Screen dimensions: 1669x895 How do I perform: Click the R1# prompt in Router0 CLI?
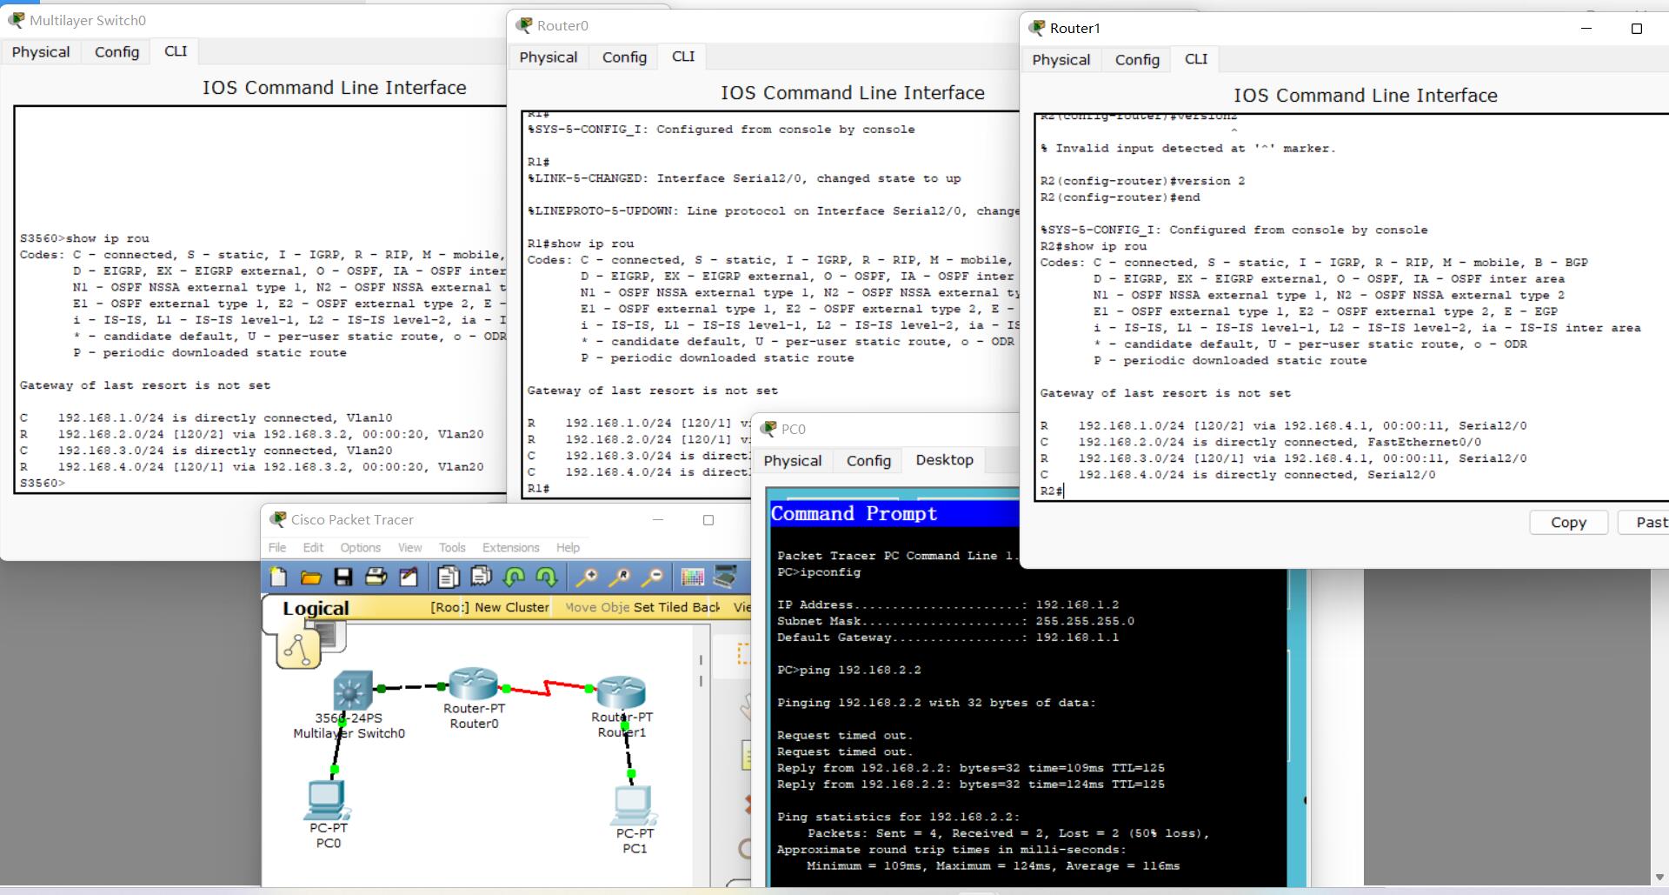[538, 489]
